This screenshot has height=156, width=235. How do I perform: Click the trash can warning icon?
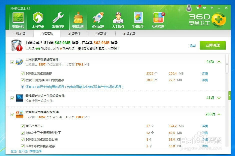pos(17,45)
